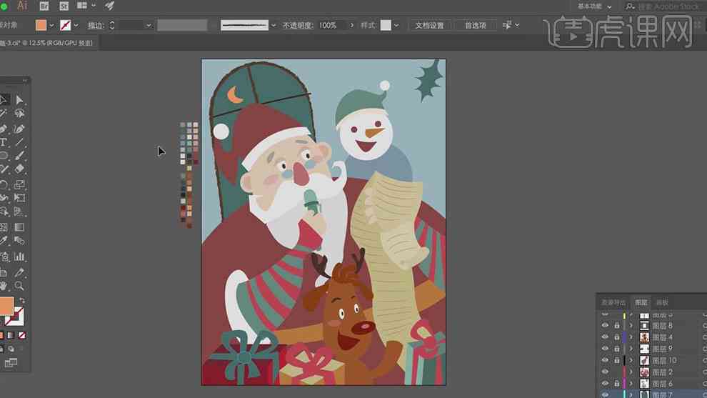Click the fill color box in toolbar
The width and height of the screenshot is (707, 398).
6,306
